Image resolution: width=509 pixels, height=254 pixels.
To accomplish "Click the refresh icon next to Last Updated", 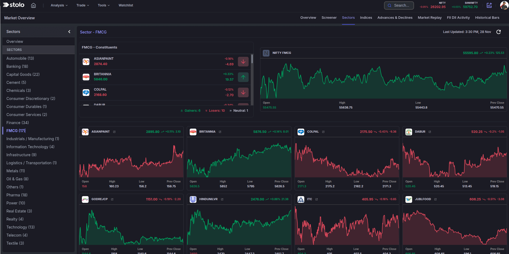I will [x=499, y=32].
